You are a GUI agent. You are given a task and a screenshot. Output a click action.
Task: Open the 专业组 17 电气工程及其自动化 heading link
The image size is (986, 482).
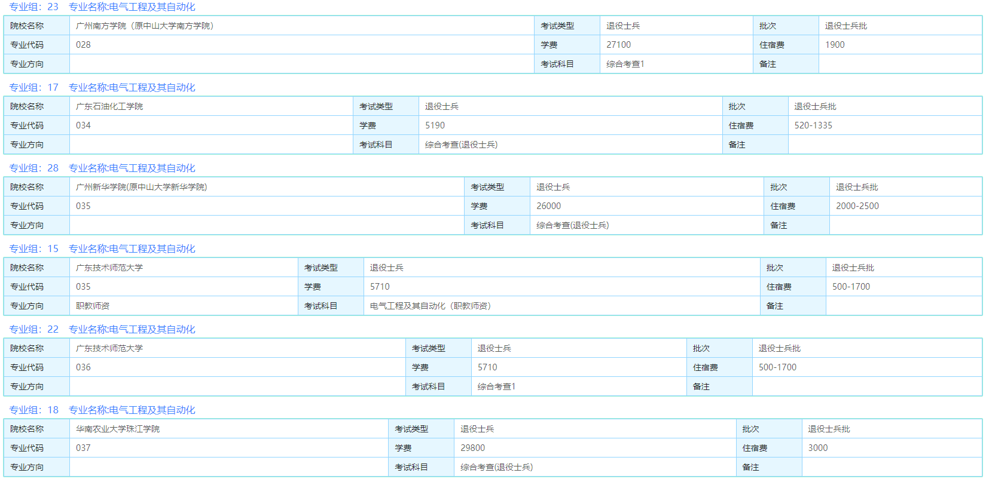102,88
